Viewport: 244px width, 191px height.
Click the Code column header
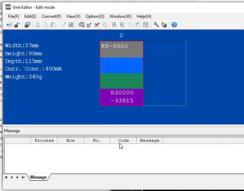(x=123, y=140)
